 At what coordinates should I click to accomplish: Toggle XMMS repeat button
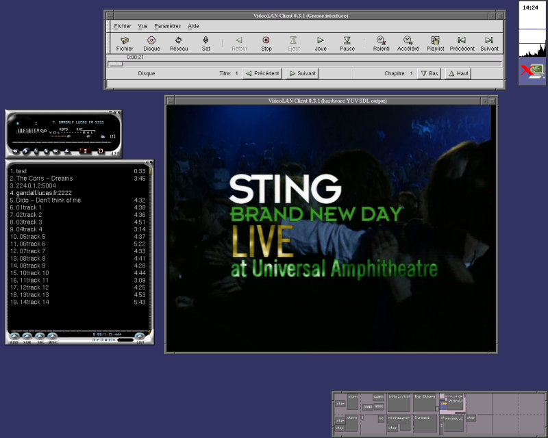point(101,151)
